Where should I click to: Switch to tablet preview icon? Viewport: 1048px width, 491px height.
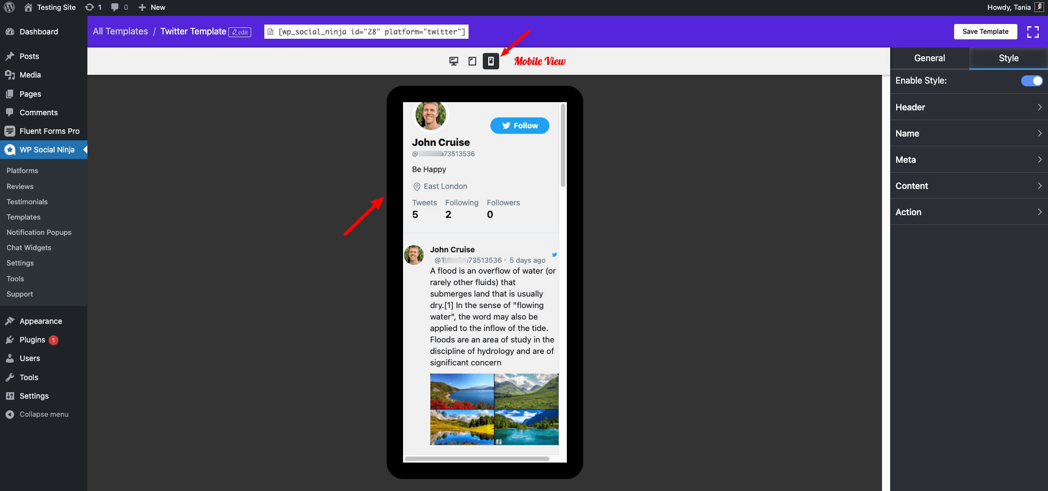point(472,61)
